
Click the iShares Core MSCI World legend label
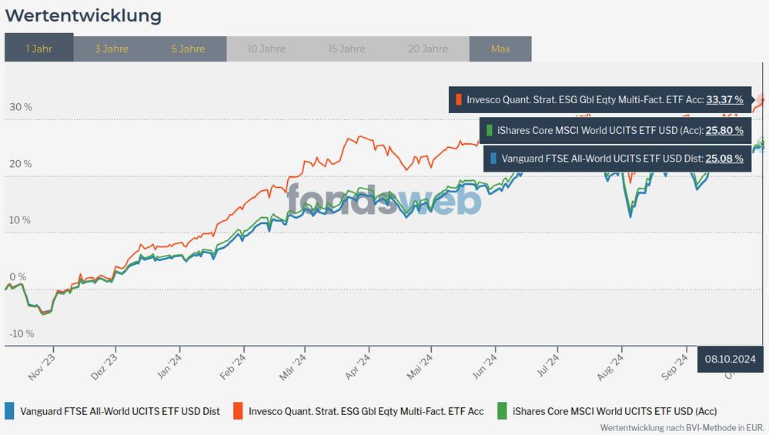[x=614, y=411]
